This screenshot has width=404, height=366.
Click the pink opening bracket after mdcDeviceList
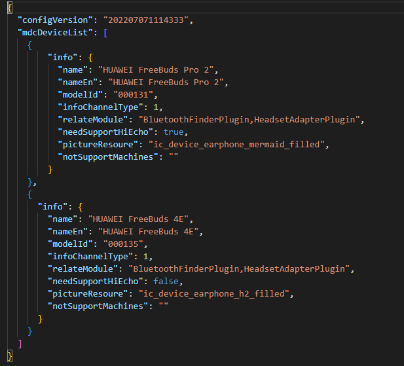(105, 33)
